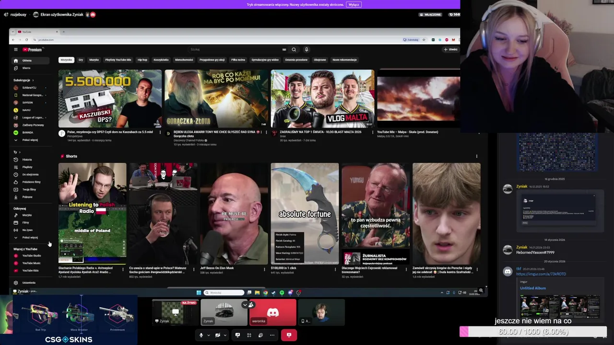Select the Wszystko filter chip
Image resolution: width=614 pixels, height=345 pixels.
pos(66,60)
